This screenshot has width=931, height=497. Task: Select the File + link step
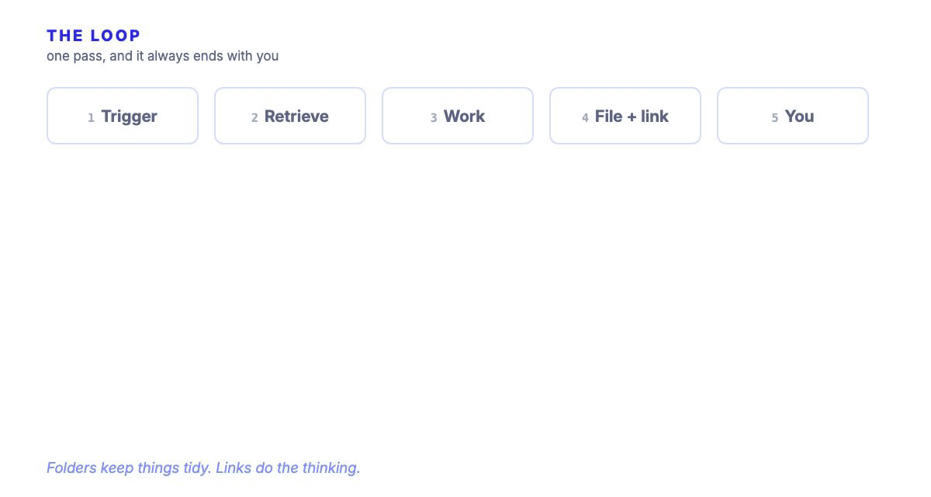625,116
